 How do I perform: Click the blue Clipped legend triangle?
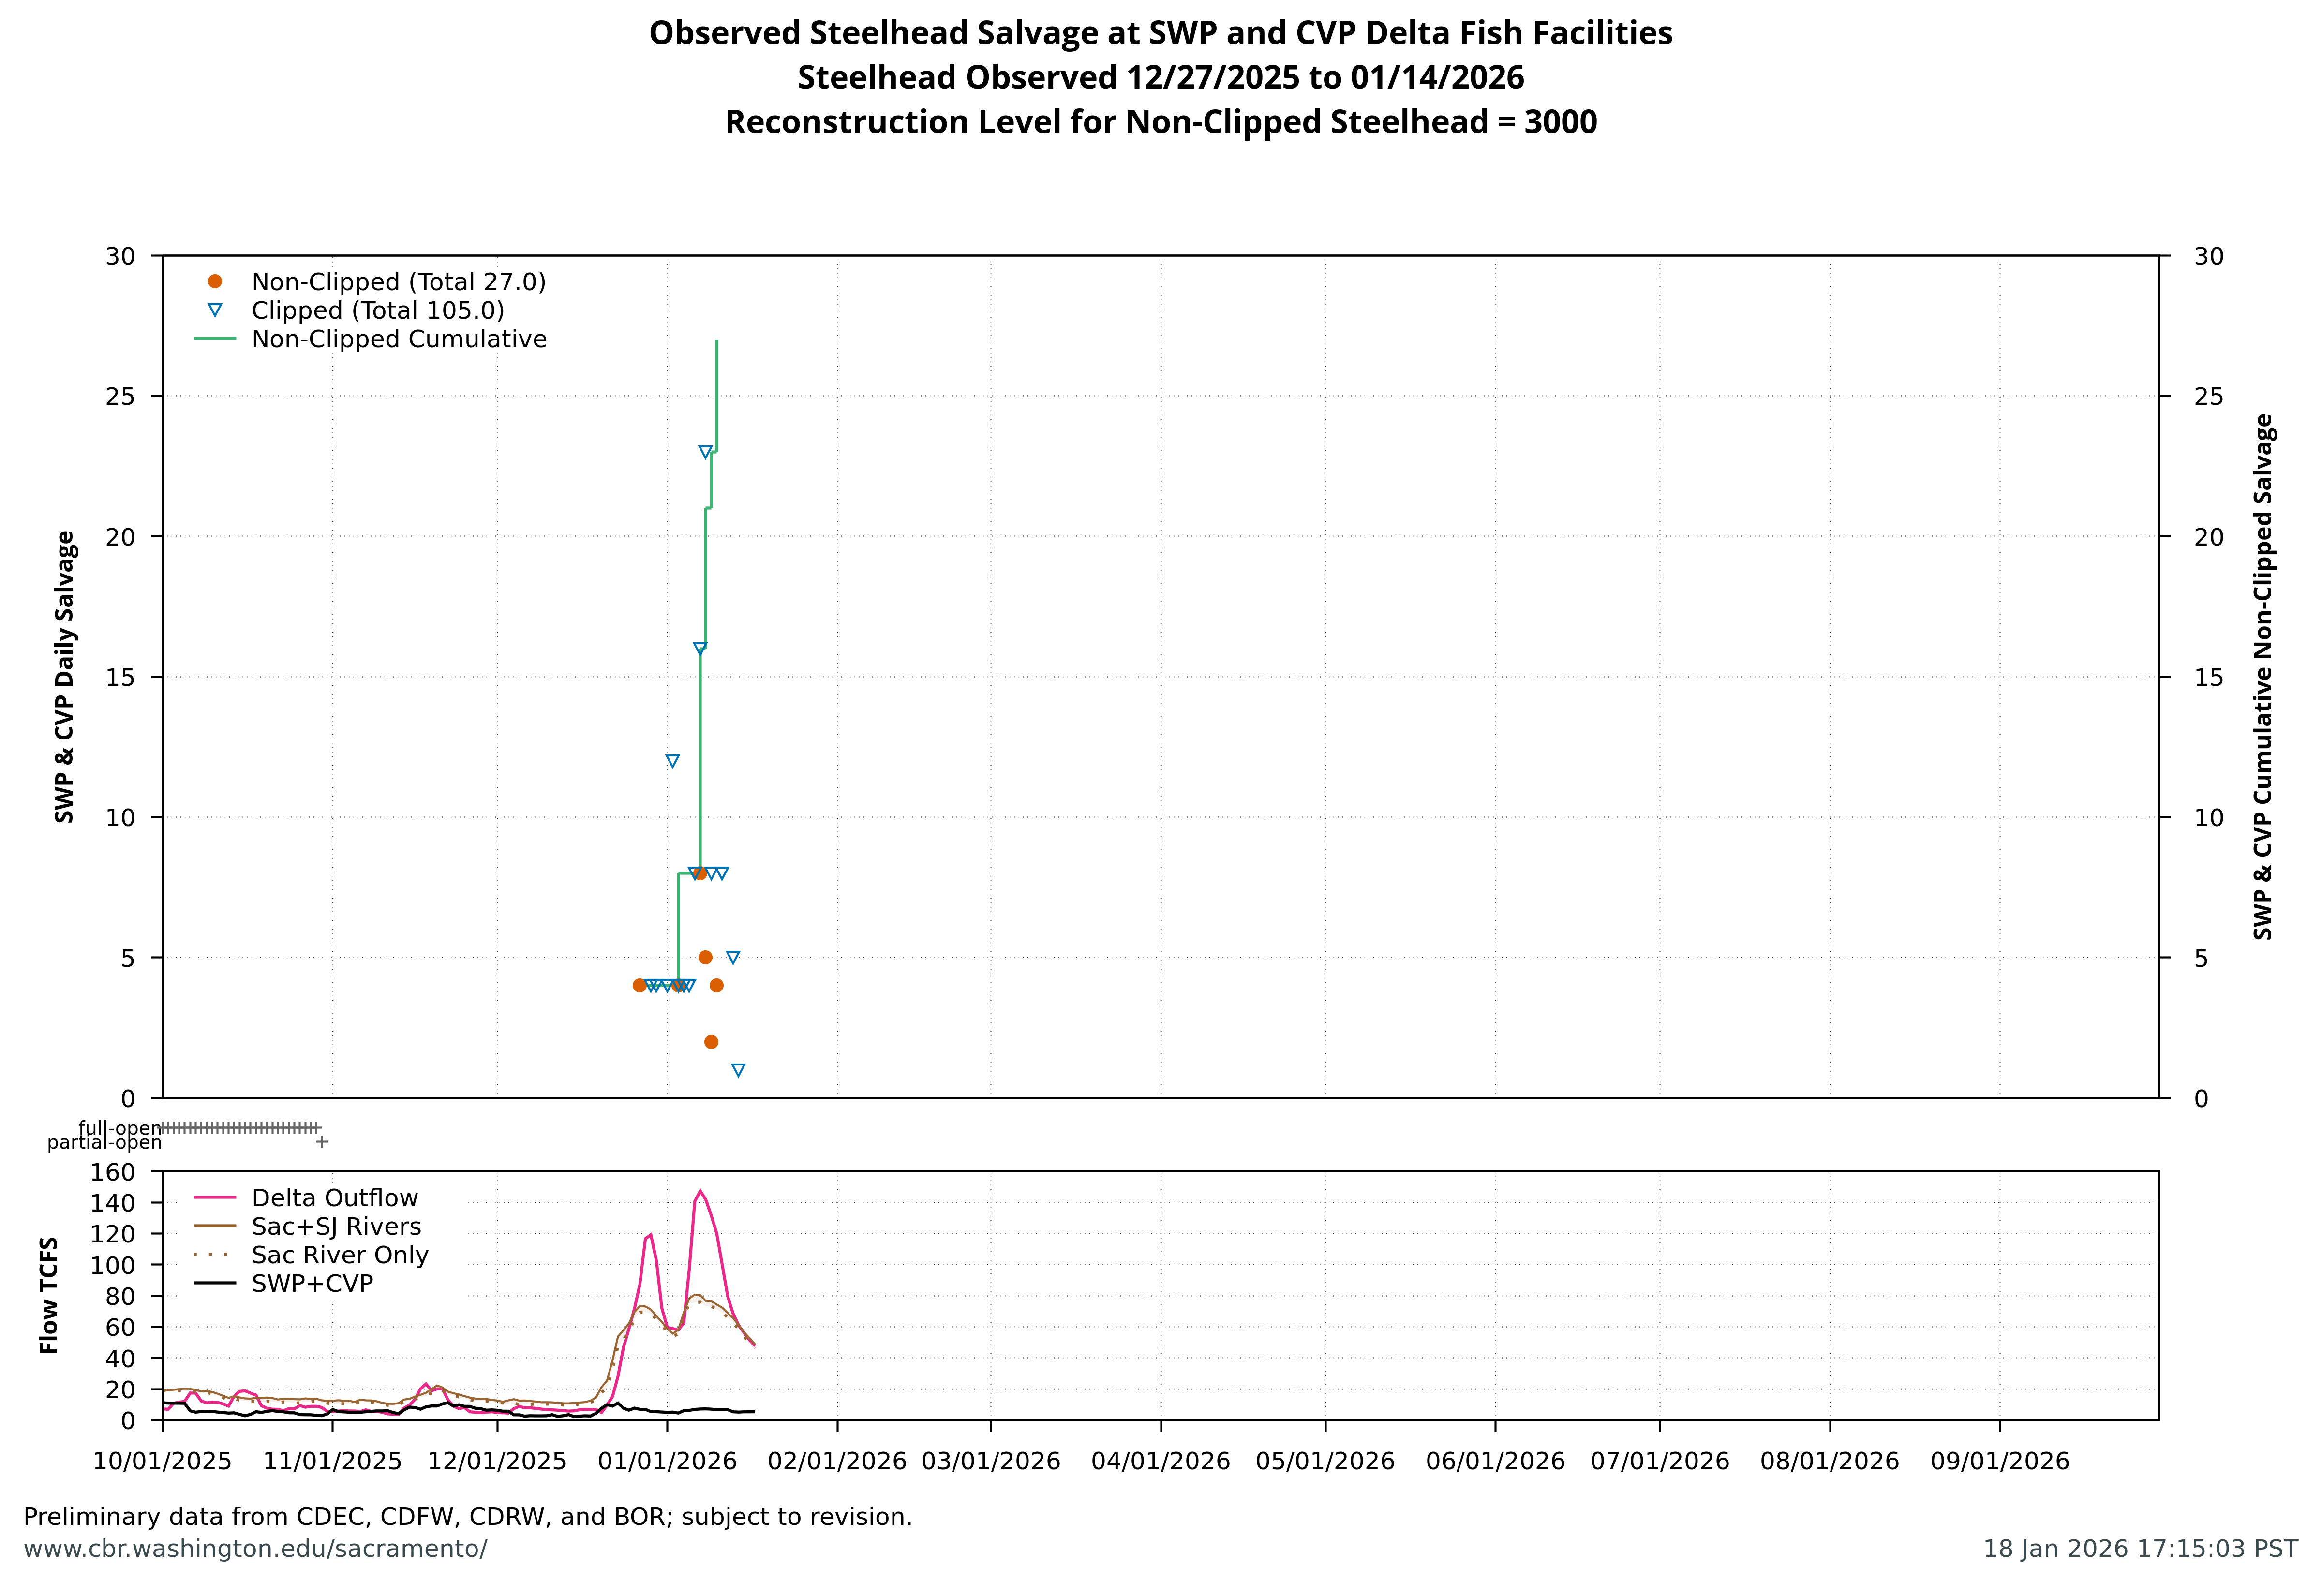(x=214, y=310)
